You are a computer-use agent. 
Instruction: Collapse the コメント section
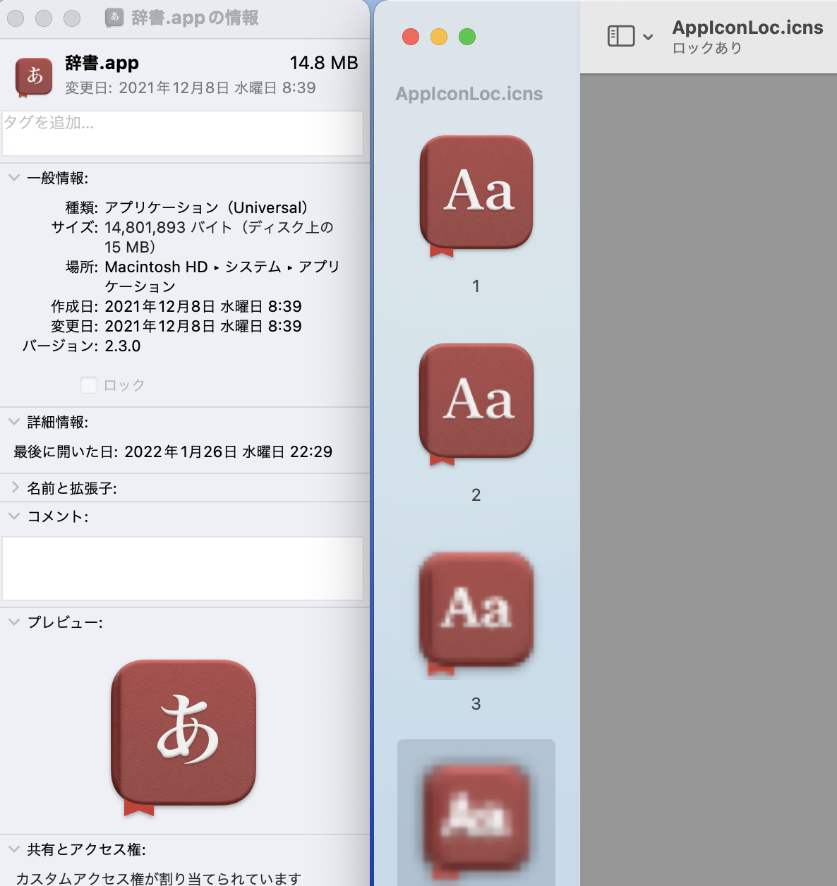14,516
